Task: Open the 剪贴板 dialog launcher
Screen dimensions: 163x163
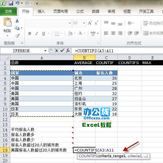Action: point(22,43)
